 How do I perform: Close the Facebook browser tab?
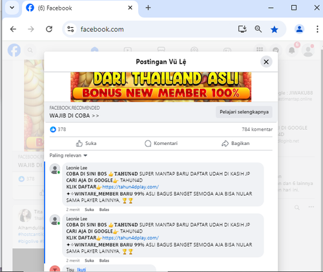pos(130,8)
